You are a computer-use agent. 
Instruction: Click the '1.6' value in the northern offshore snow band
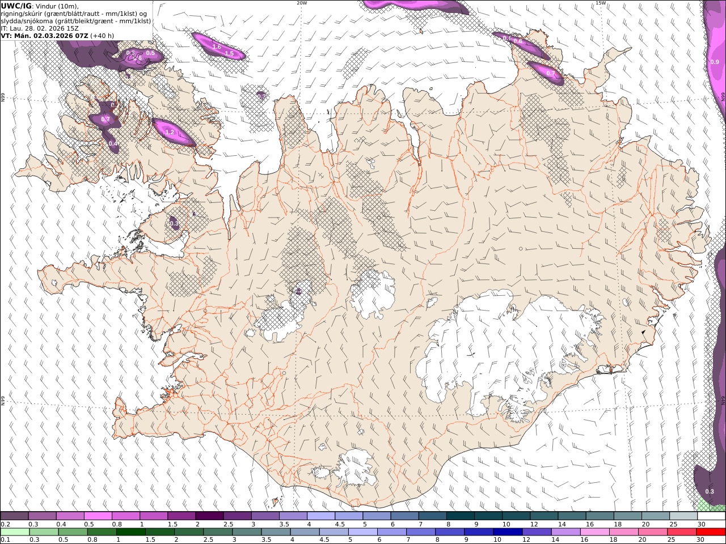click(x=217, y=46)
